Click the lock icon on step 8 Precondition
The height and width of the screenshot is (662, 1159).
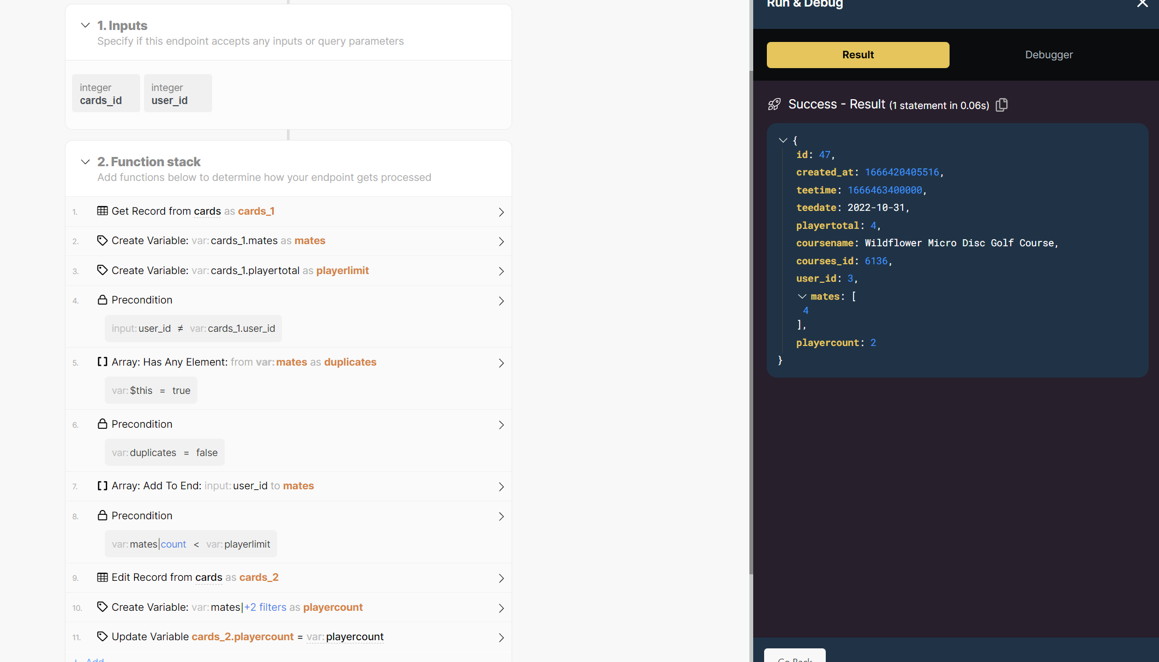(102, 515)
